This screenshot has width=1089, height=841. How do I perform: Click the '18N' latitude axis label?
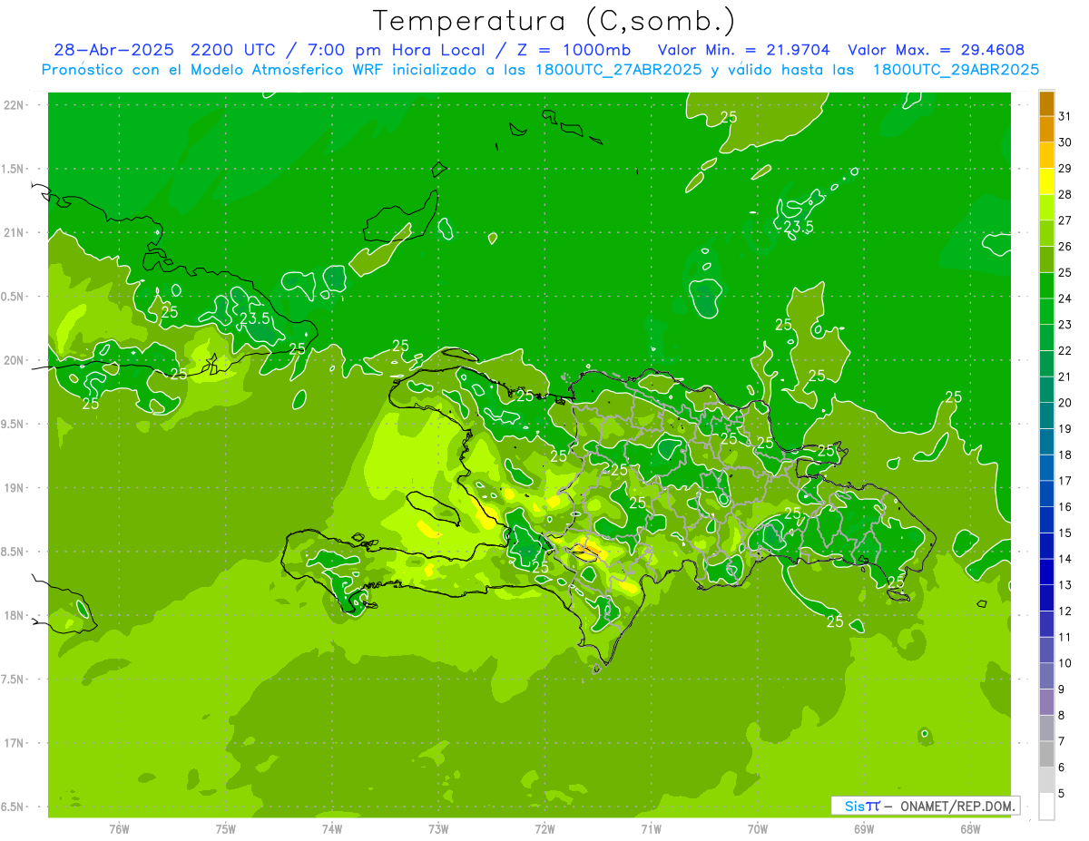point(14,615)
